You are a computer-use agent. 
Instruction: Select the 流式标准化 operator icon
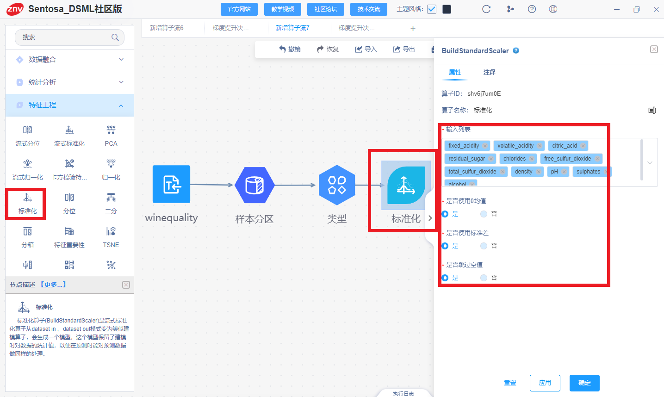[x=69, y=130]
